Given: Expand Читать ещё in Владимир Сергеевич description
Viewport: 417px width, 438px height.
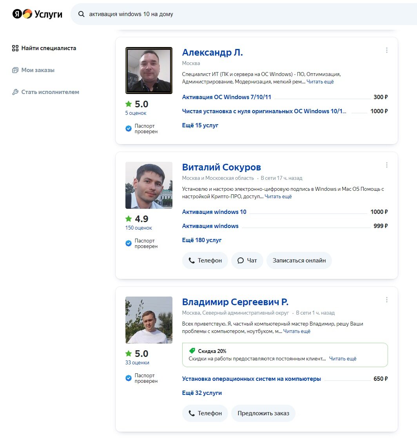Looking at the screenshot, I should (297, 331).
